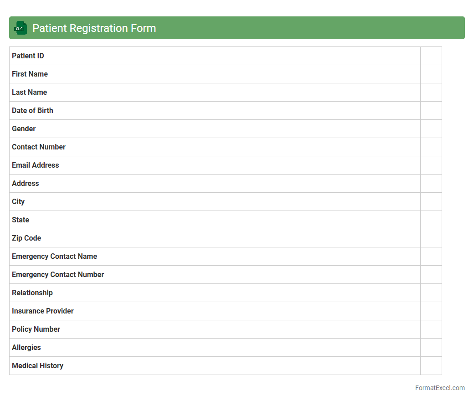Viewport: 474px width, 401px height.
Task: Click the blank cell beside Relationship
Action: pos(431,293)
